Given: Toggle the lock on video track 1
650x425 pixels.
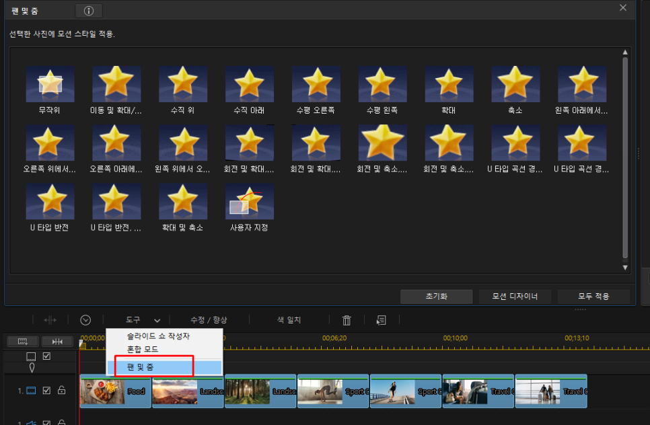Looking at the screenshot, I should pos(62,390).
